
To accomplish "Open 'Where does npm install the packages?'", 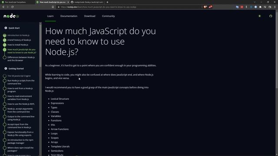I will tap(20, 149).
